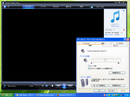Screen dimensions: 130x97
Task: Pause the current song
Action: pos(64,86)
